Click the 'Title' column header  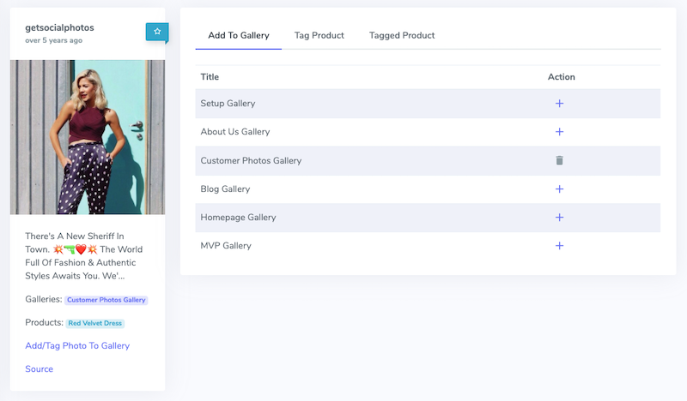tap(210, 77)
